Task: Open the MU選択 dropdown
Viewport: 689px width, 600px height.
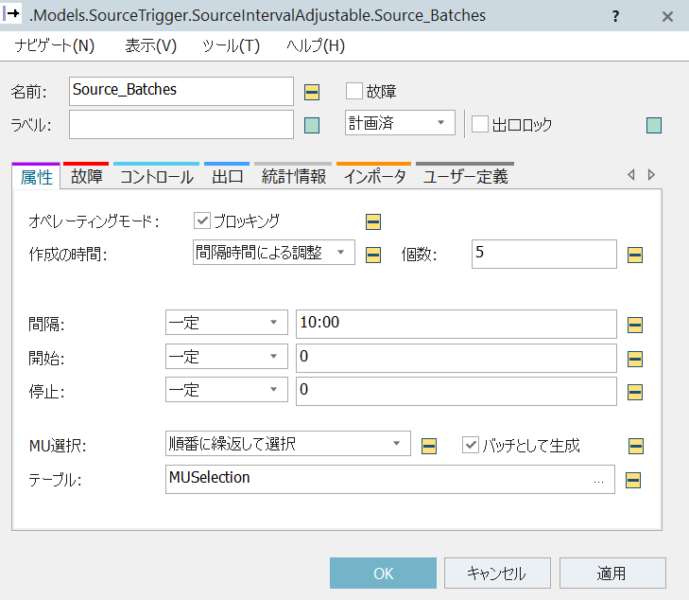Action: click(288, 444)
